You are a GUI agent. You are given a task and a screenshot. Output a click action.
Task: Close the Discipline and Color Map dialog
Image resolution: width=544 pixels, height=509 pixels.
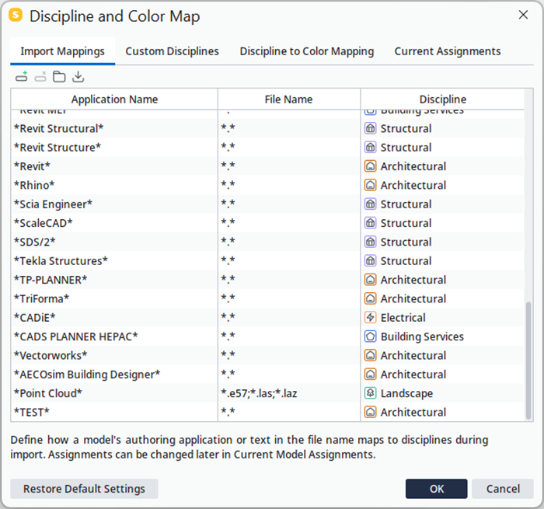(x=523, y=15)
